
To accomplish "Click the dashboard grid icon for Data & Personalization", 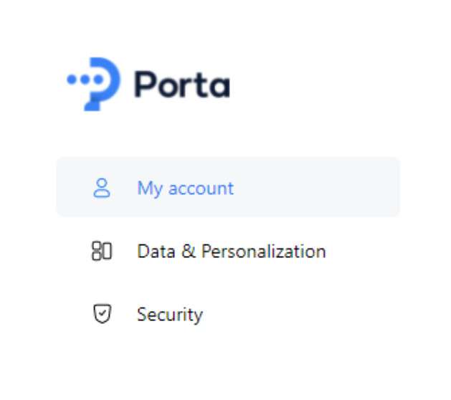I will [x=102, y=251].
